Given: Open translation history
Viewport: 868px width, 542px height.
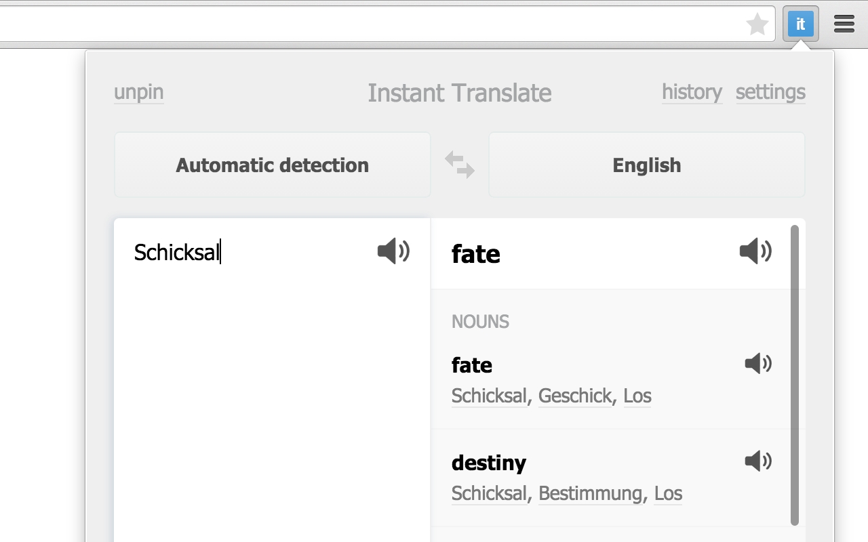Looking at the screenshot, I should (x=692, y=92).
